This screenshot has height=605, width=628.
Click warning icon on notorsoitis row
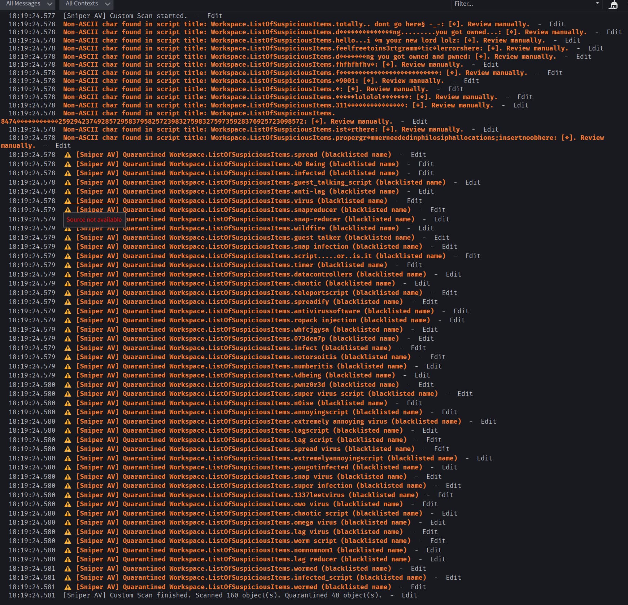pos(68,357)
